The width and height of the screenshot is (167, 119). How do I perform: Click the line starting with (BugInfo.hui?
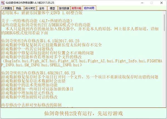(82, 61)
